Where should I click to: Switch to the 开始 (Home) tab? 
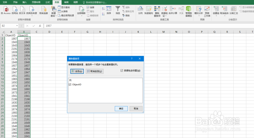coord(15,2)
